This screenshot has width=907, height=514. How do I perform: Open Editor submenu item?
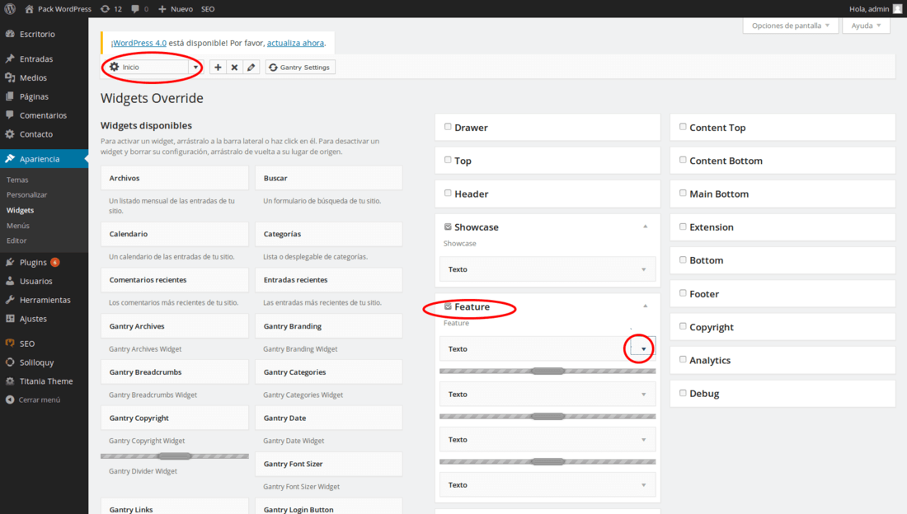pyautogui.click(x=16, y=241)
